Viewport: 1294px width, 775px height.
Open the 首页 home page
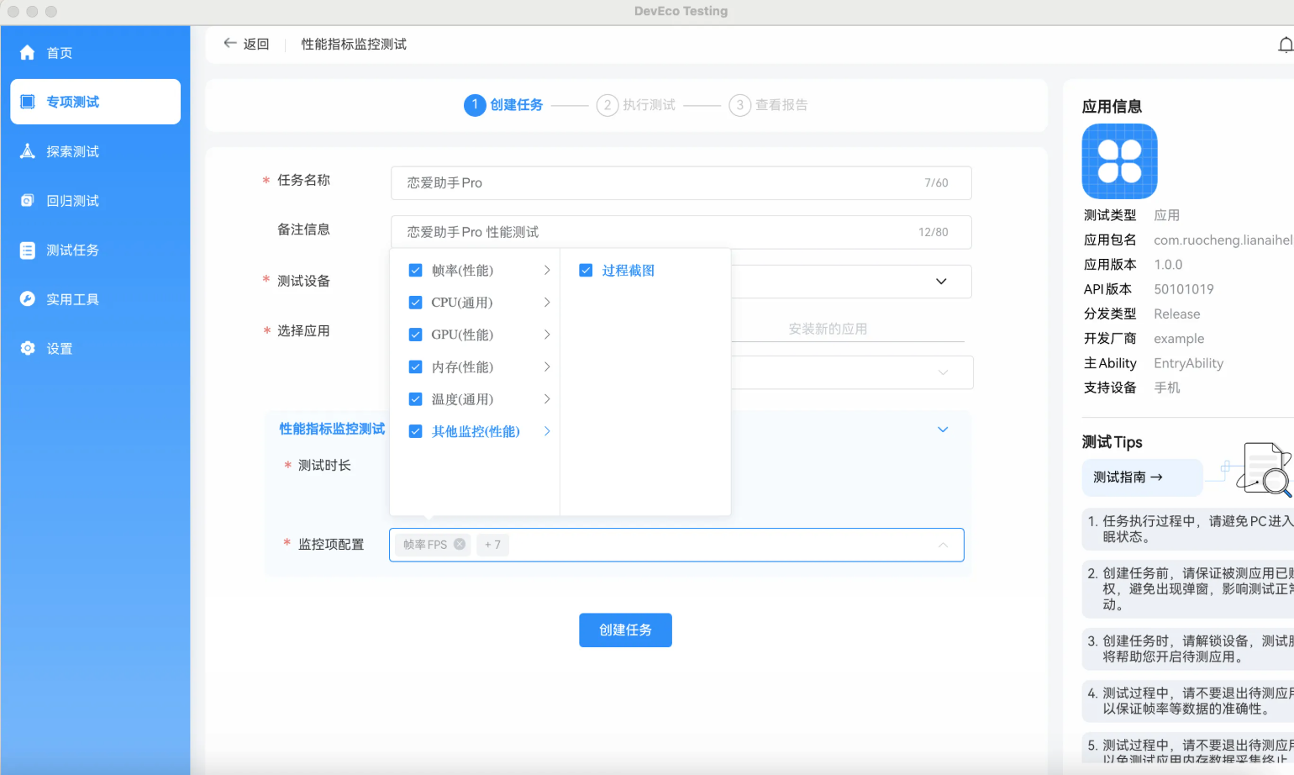(x=59, y=52)
